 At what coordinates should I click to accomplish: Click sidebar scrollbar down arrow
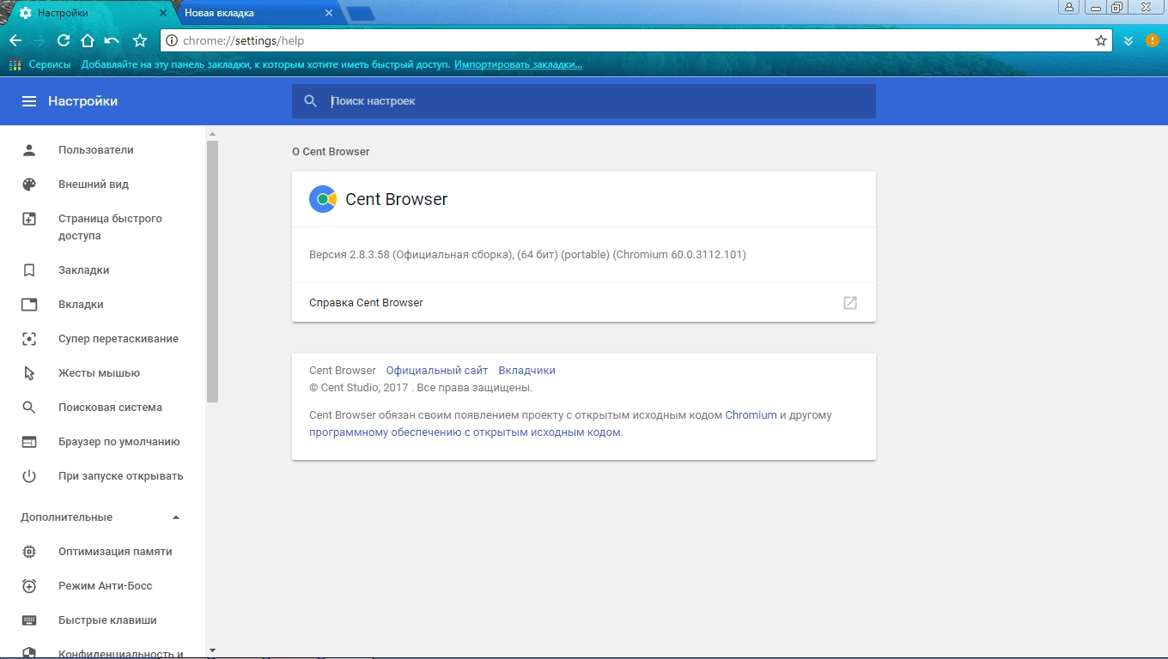coord(212,652)
